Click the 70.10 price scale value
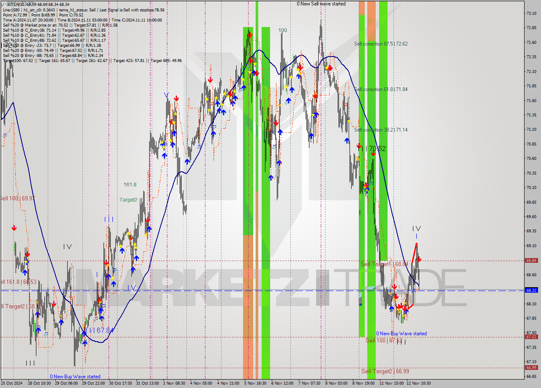The height and width of the screenshot is (388, 541). pyautogui.click(x=531, y=188)
